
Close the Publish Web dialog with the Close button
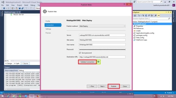click(x=125, y=86)
